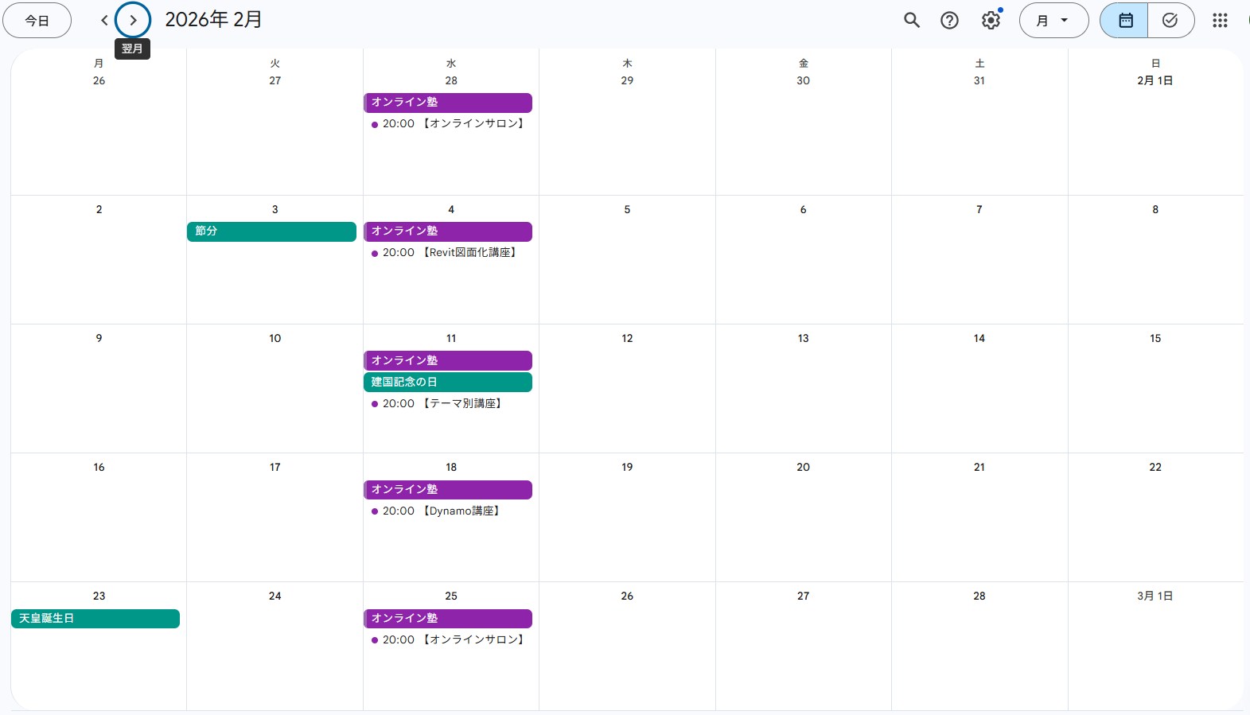Screen dimensions: 1250x715
Task: Click the 3月 1日 date label
Action: pos(1155,596)
